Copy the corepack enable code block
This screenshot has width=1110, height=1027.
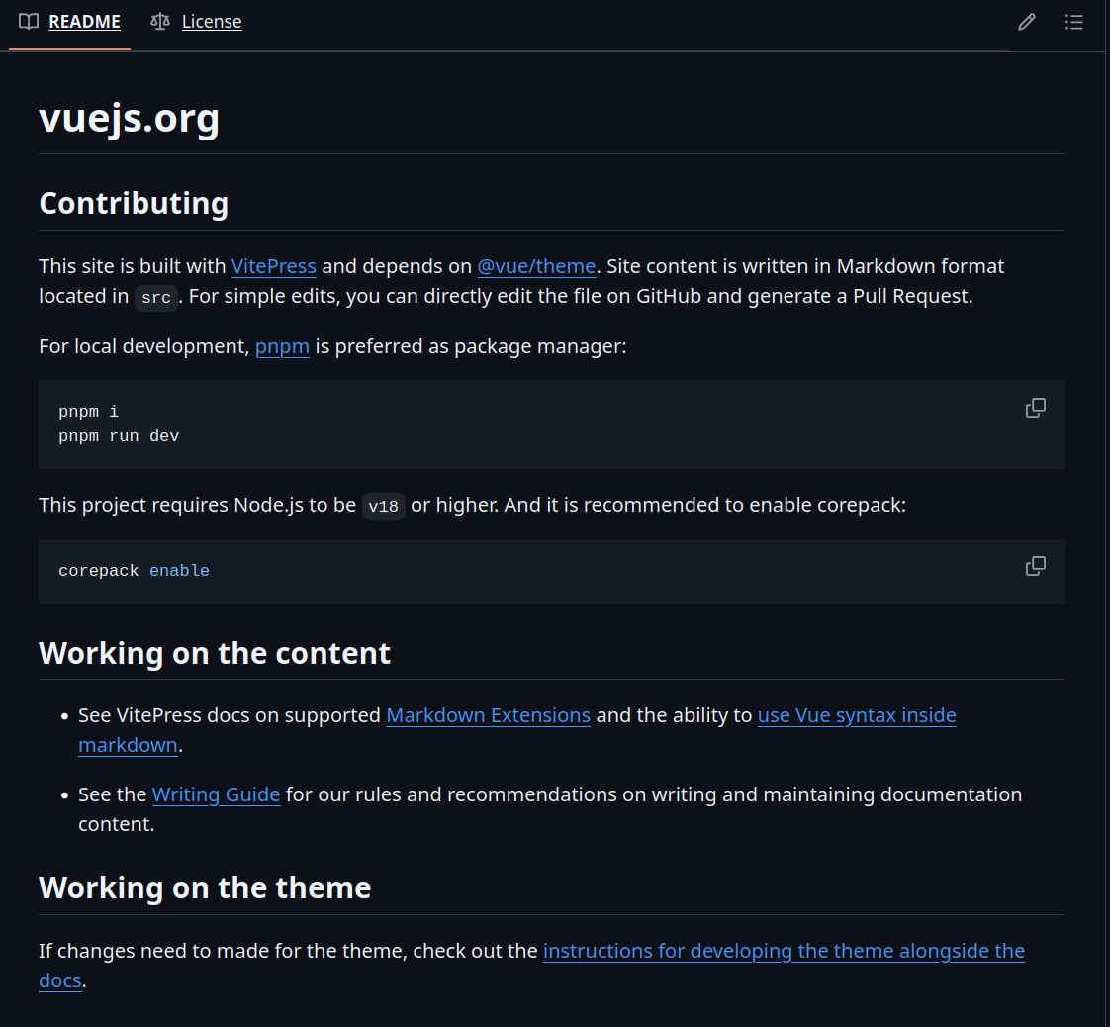(x=1036, y=566)
